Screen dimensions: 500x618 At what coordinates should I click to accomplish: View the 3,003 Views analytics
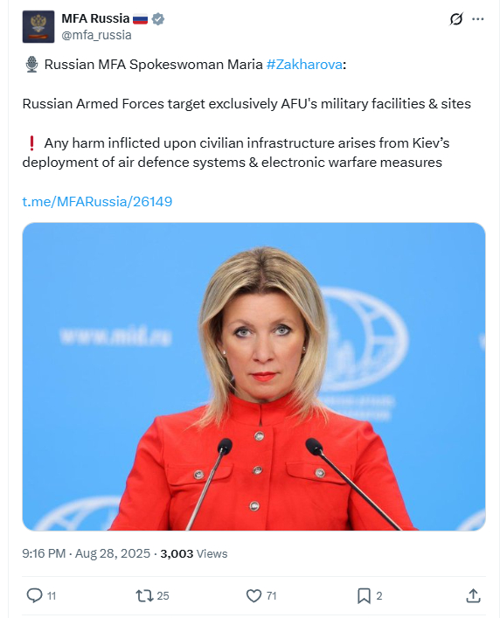pos(194,553)
